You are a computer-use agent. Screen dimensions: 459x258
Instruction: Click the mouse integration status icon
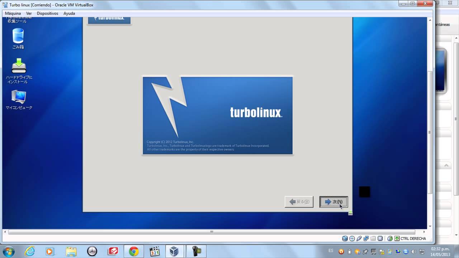[x=390, y=238]
